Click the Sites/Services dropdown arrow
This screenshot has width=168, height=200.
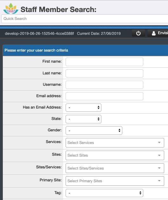(x=159, y=168)
